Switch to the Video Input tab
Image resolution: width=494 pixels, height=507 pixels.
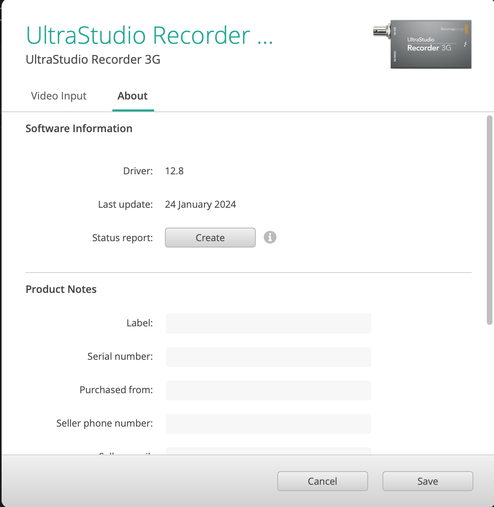59,96
